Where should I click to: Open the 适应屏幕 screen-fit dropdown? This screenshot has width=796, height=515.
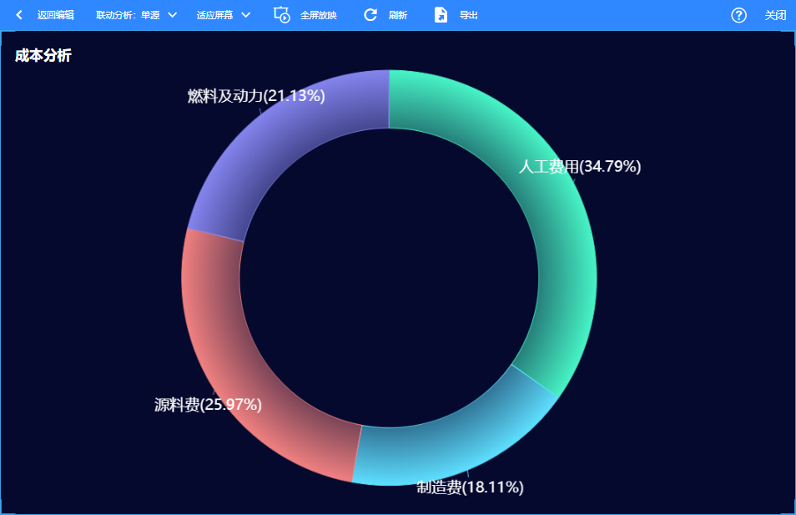tap(224, 15)
